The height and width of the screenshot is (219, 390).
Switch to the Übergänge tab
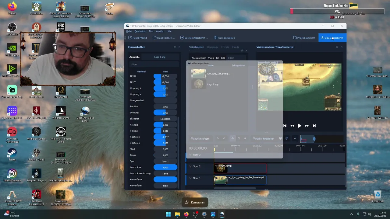click(x=213, y=47)
